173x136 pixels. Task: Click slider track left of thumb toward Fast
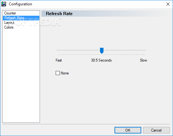(x=78, y=50)
